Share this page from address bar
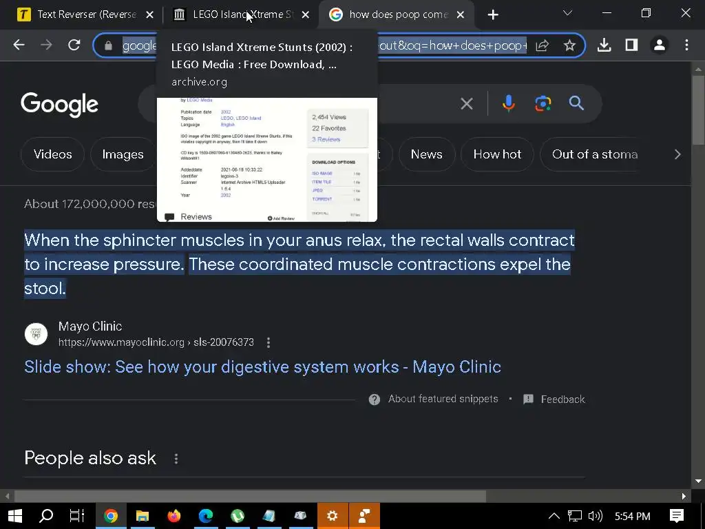Image resolution: width=705 pixels, height=529 pixels. pos(543,45)
